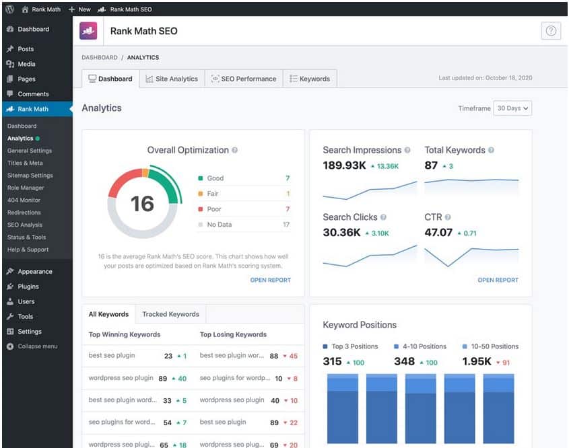Click the Good legend green swatch
The height and width of the screenshot is (448, 569).
(200, 178)
